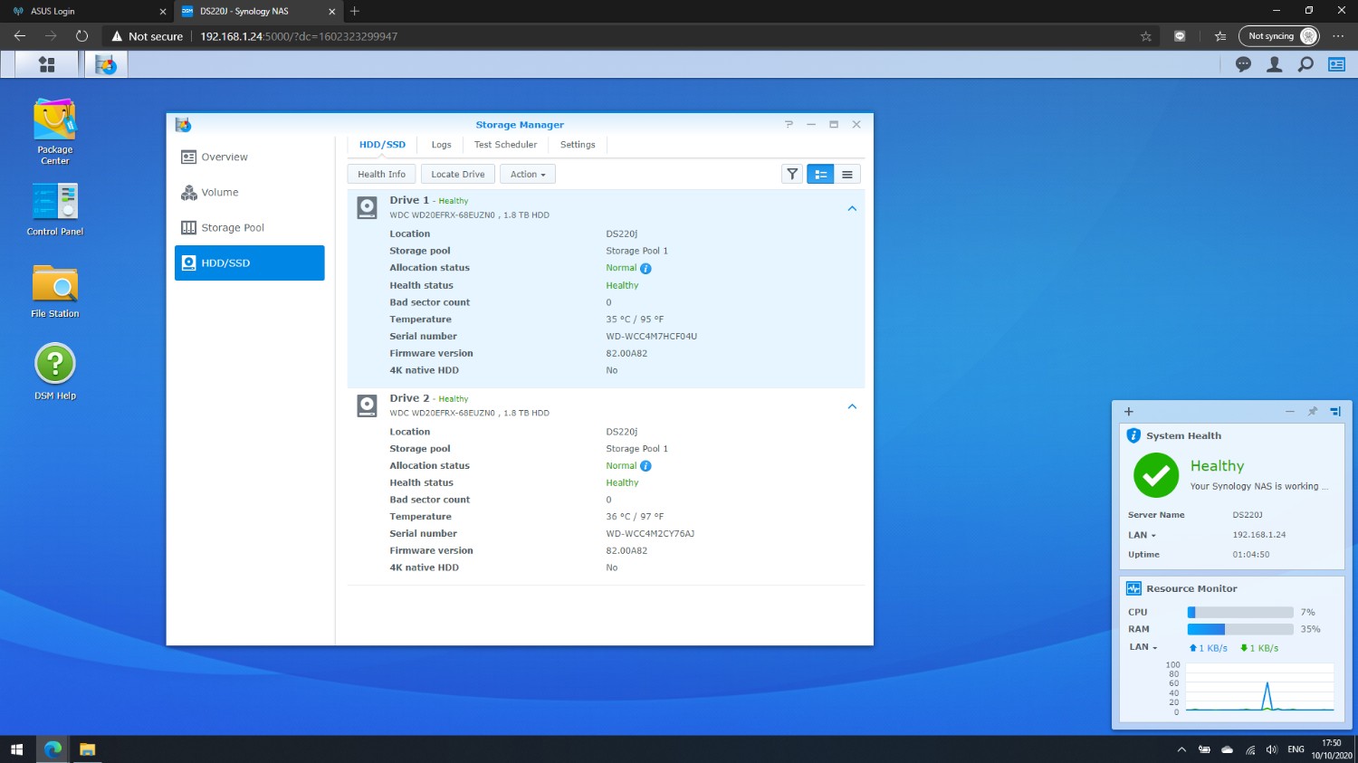Click the Healthy status text in widget
The width and height of the screenshot is (1358, 763).
click(x=1217, y=466)
